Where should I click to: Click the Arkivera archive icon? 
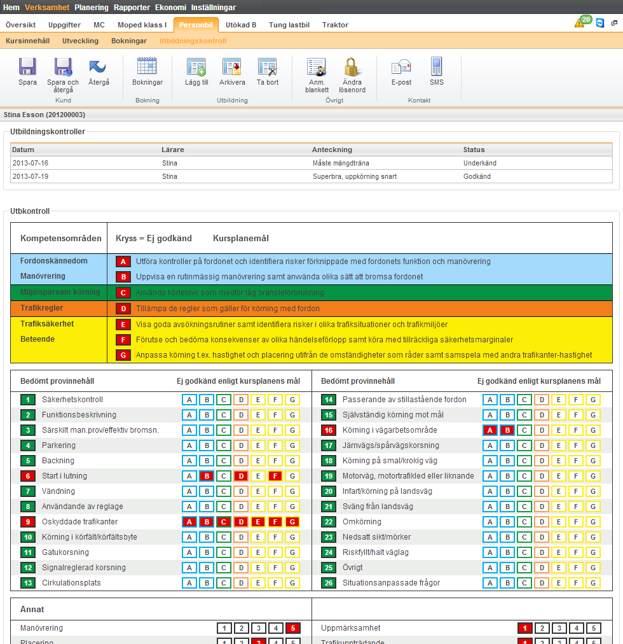(232, 67)
